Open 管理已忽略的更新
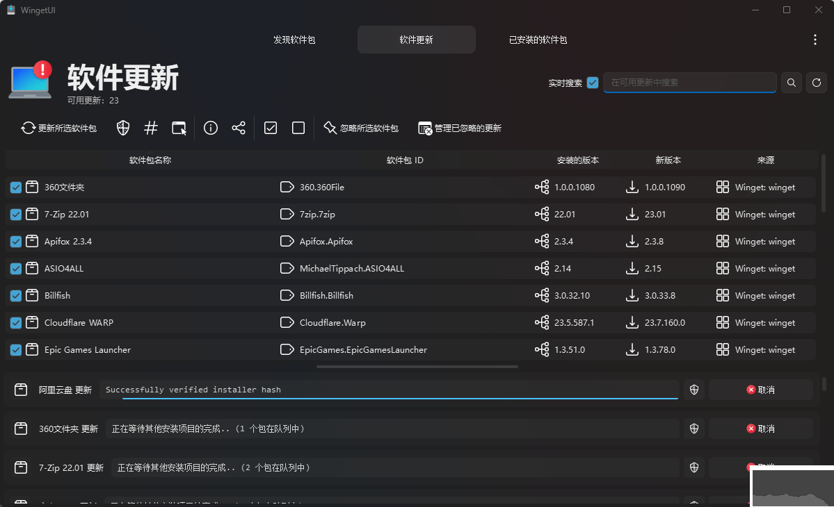Image resolution: width=834 pixels, height=507 pixels. 460,128
